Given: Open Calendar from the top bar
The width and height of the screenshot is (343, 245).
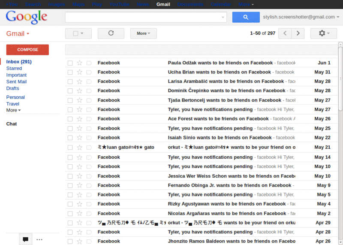Looking at the screenshot, I should click(x=221, y=4).
